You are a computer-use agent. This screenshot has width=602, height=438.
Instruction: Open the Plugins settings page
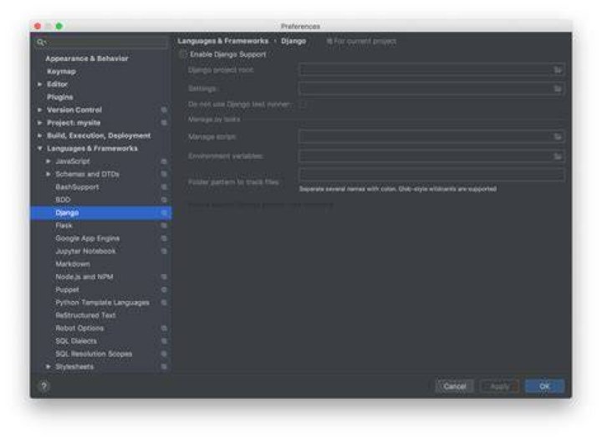(x=60, y=97)
